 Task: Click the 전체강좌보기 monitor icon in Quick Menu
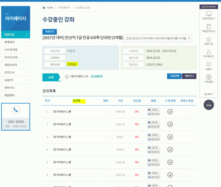point(209,14)
